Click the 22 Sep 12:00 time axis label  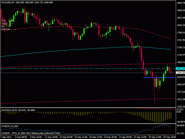(x=140, y=137)
